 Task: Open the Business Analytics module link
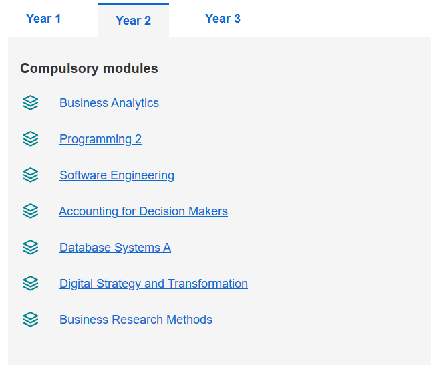click(x=109, y=103)
